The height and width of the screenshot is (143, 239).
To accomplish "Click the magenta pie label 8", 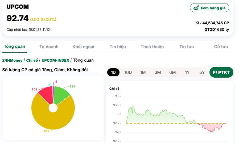I will 56,82.
